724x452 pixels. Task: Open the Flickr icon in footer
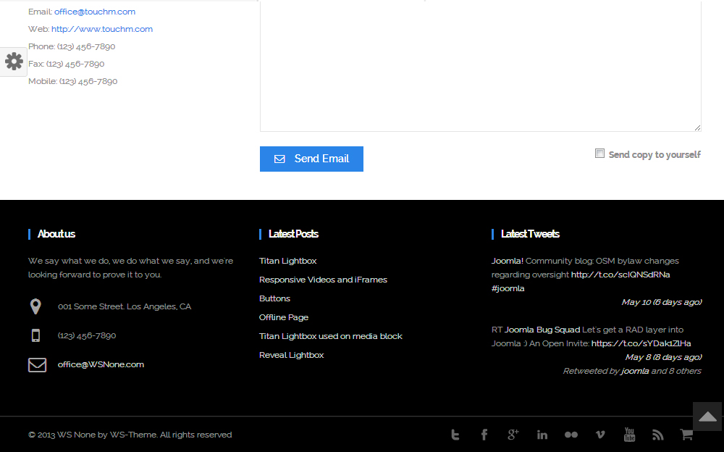(571, 435)
